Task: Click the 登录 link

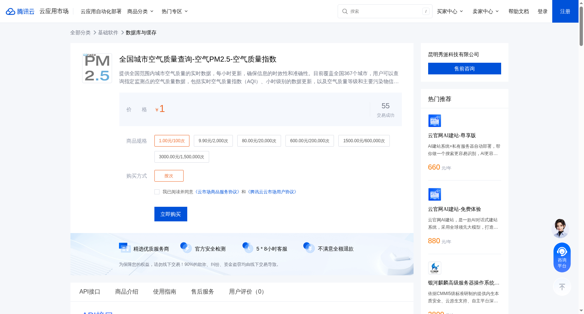Action: [x=543, y=11]
